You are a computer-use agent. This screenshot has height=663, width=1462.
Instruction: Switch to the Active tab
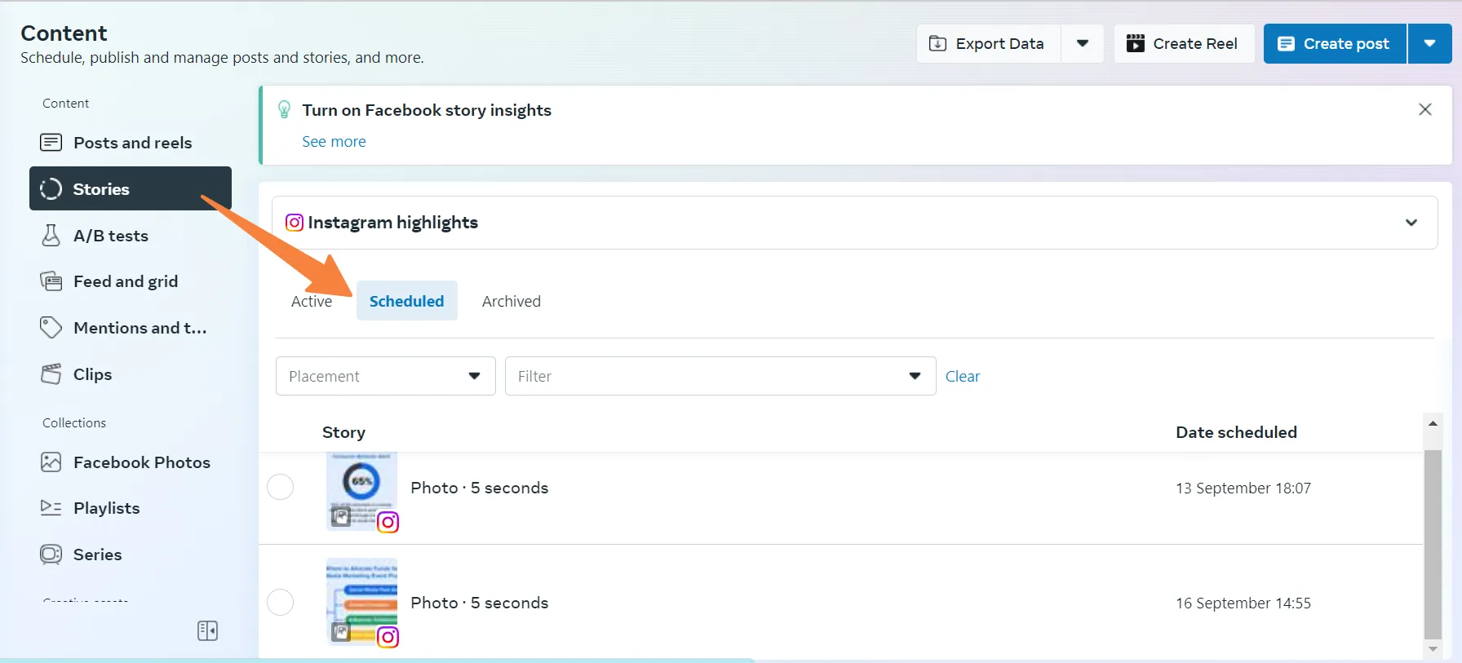pos(312,301)
